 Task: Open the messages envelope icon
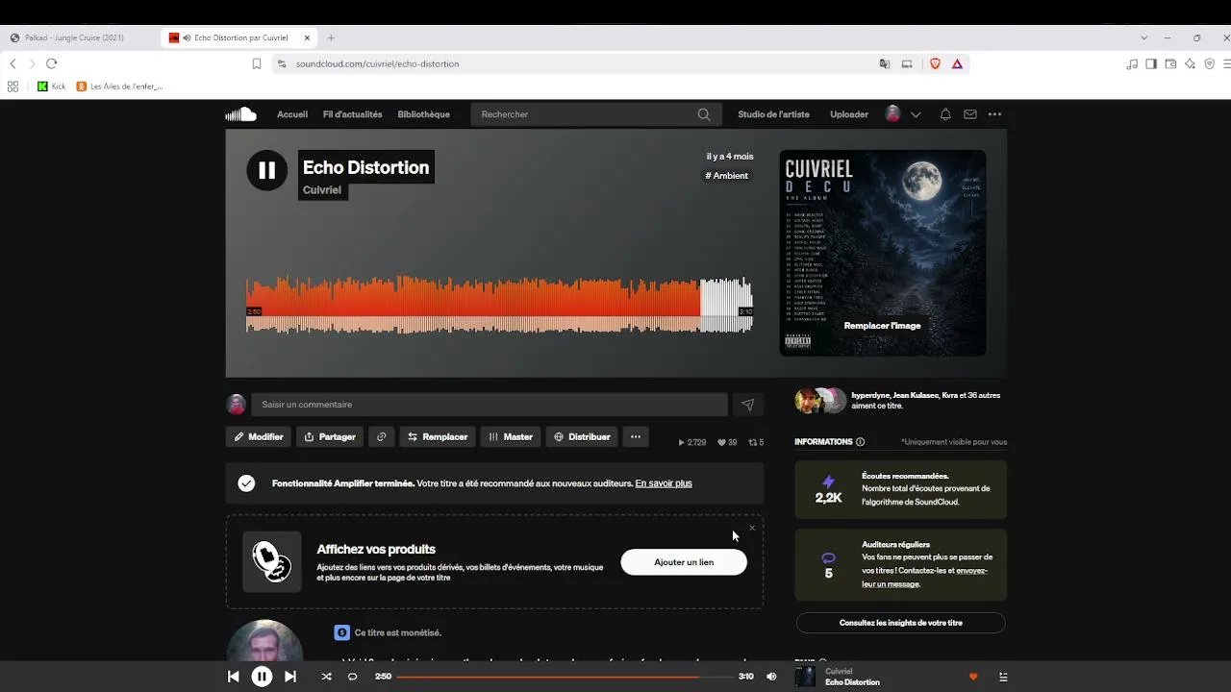(970, 114)
